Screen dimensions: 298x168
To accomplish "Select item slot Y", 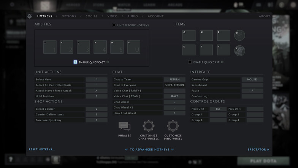I will point(223,50).
